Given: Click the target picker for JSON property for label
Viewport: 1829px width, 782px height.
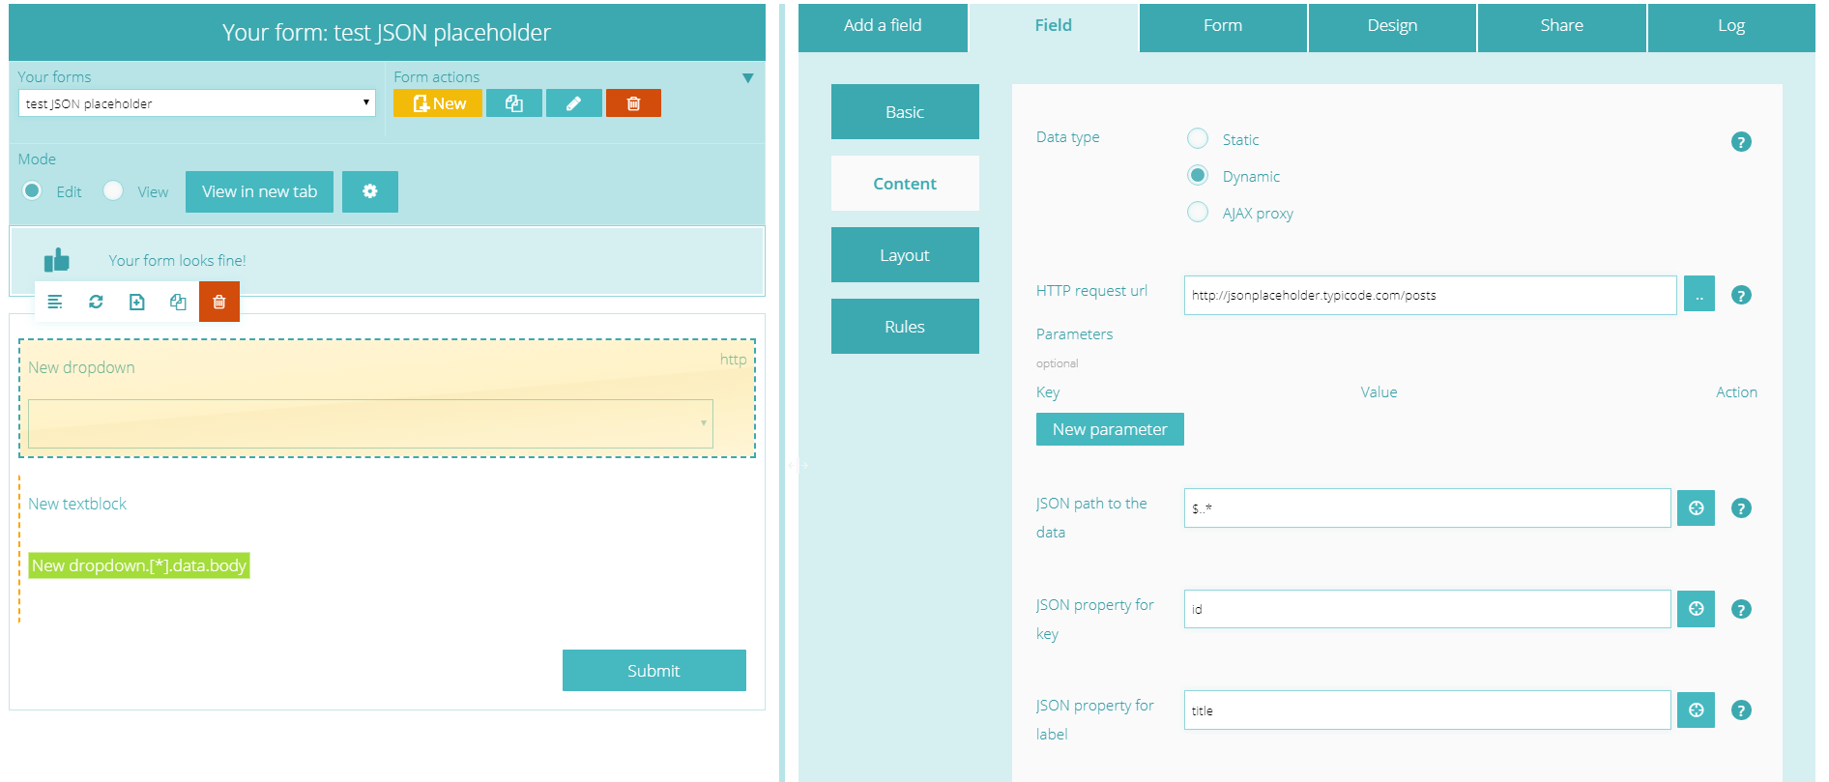Looking at the screenshot, I should pos(1696,710).
